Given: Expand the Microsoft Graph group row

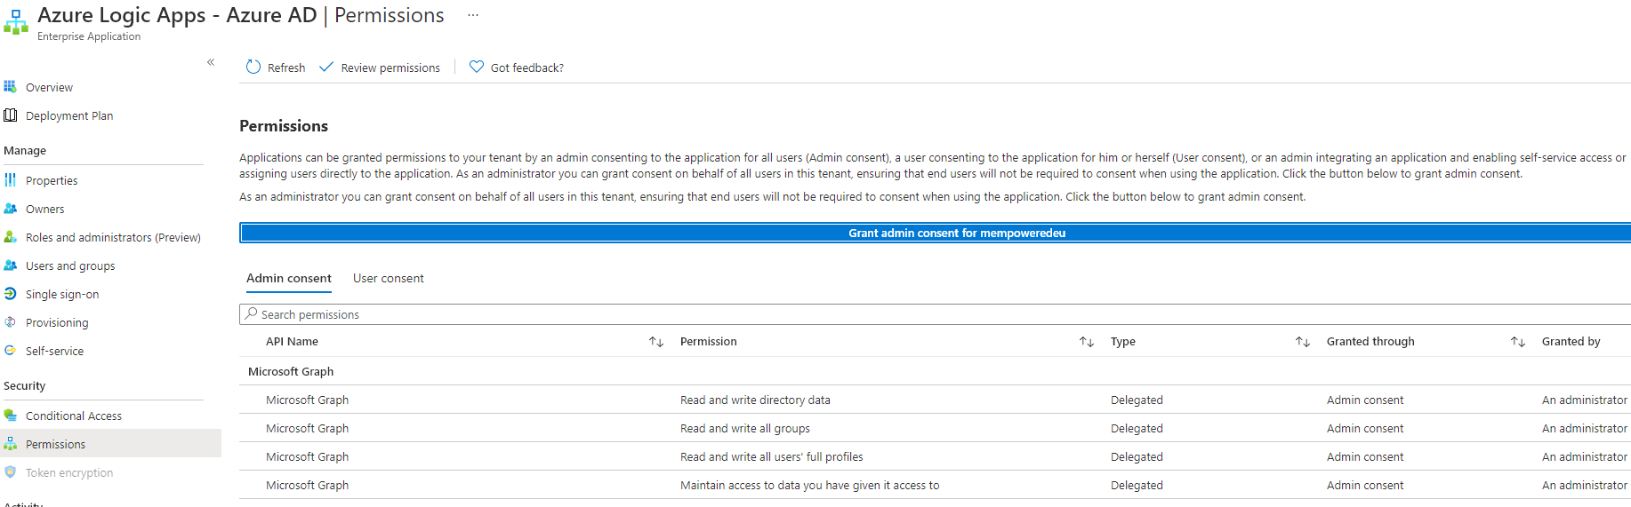Looking at the screenshot, I should tap(291, 371).
